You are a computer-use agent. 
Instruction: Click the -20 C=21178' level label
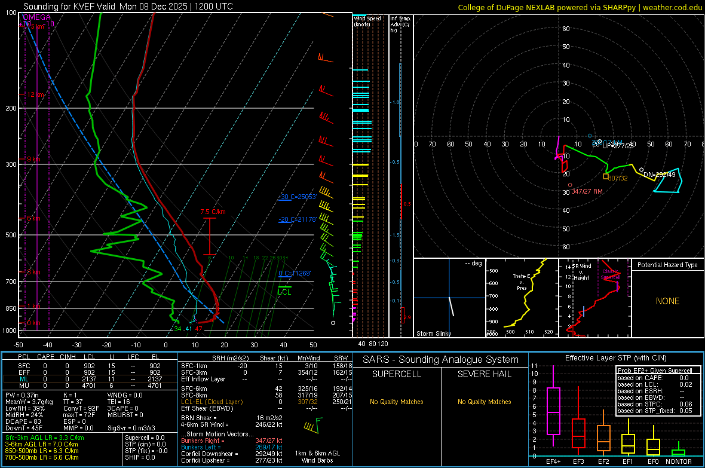tap(298, 219)
